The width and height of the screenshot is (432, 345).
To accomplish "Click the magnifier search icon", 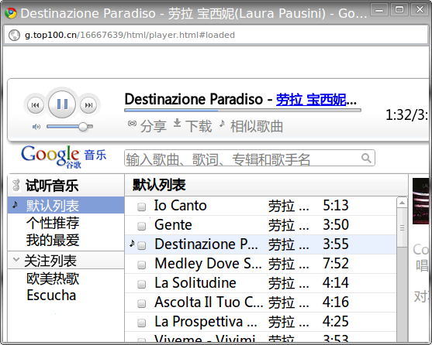I will pos(366,158).
